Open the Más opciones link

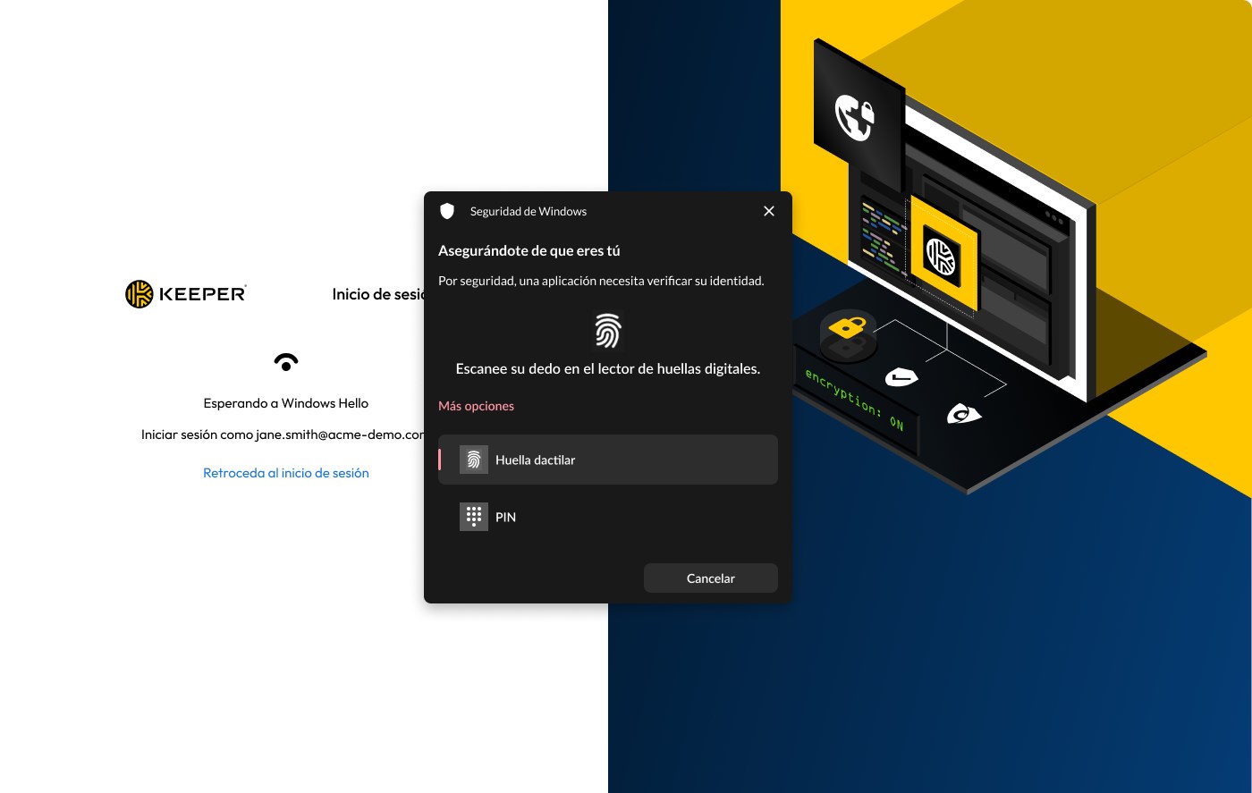(476, 406)
